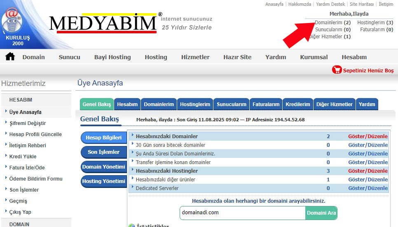The width and height of the screenshot is (398, 227).
Task: Click Göster/Düzenle for Hesabınızdaki Hostingler
Action: tap(368, 171)
